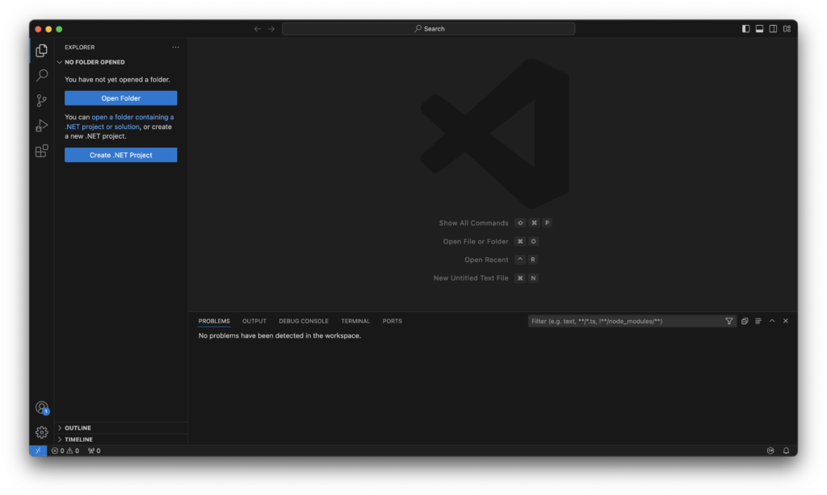This screenshot has height=495, width=827.
Task: Expand the Outline section
Action: [x=77, y=427]
